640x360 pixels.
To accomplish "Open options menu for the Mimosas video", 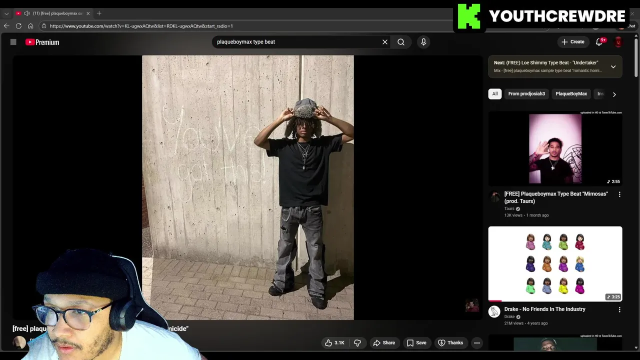I will (x=619, y=194).
